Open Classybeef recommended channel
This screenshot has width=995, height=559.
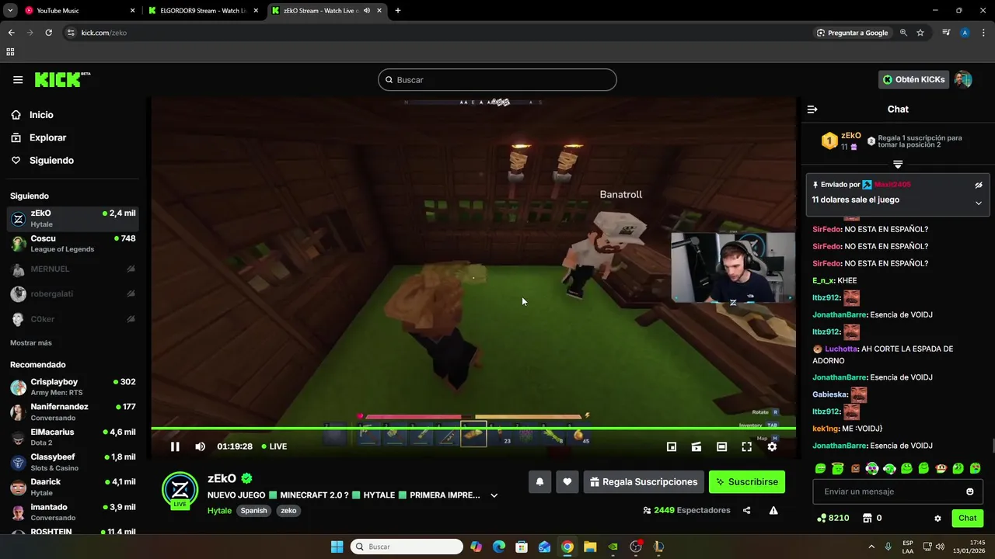click(73, 462)
